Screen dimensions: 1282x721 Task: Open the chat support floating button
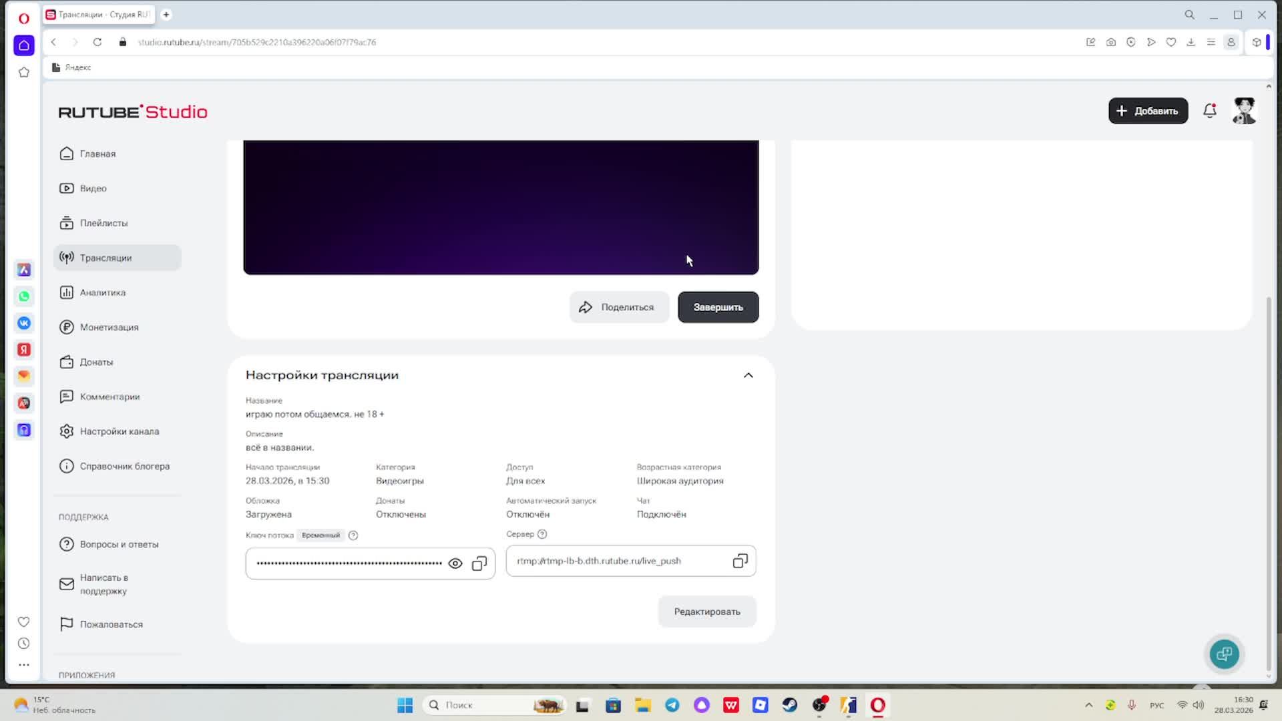[x=1224, y=654]
